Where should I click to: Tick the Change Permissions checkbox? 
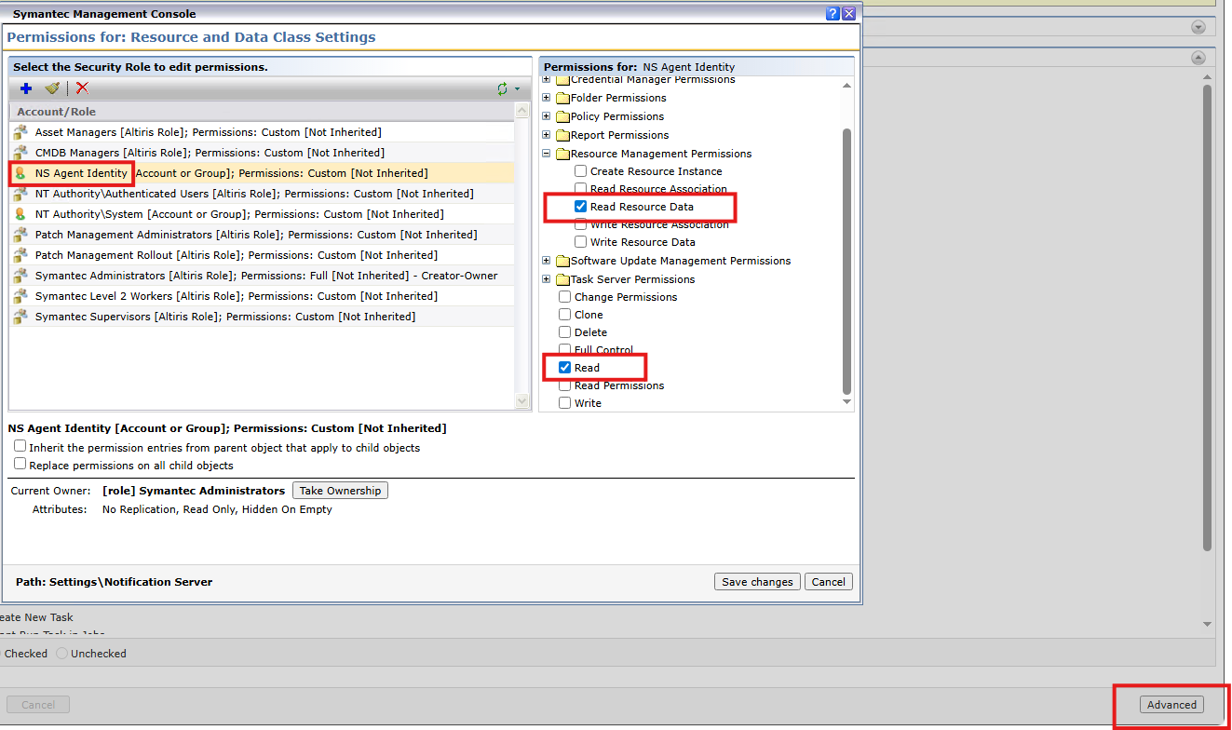point(565,297)
